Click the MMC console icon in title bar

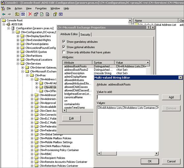tap(3, 3)
